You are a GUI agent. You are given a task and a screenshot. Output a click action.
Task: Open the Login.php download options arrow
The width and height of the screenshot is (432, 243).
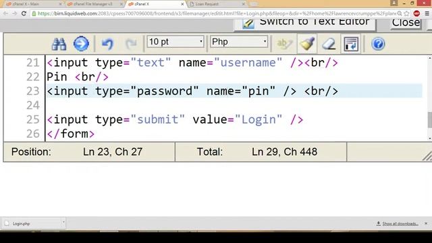coord(63,222)
